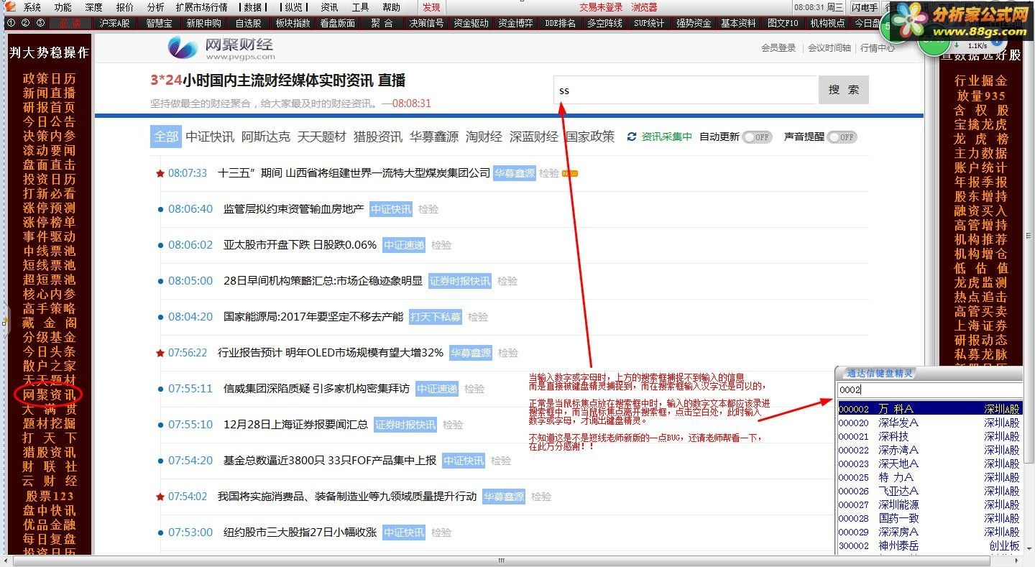
Task: Click the circled number 1 layout button
Action: pos(11,23)
